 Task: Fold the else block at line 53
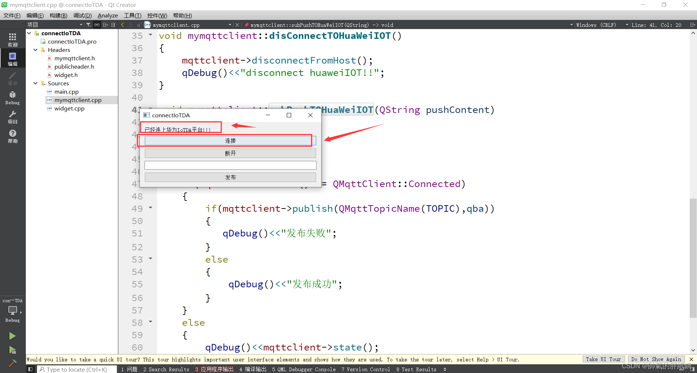(150, 259)
